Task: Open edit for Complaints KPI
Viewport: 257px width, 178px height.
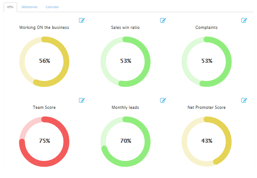Action: click(x=244, y=20)
